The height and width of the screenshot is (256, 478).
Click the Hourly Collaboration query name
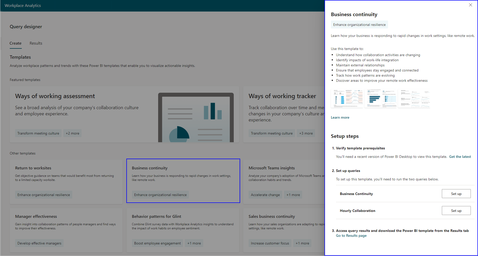click(x=358, y=211)
